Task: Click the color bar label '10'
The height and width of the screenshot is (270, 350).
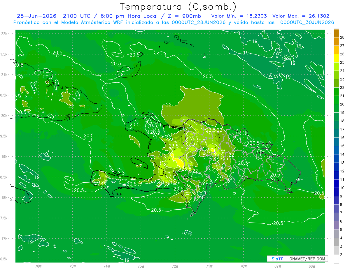Action: pos(342,188)
